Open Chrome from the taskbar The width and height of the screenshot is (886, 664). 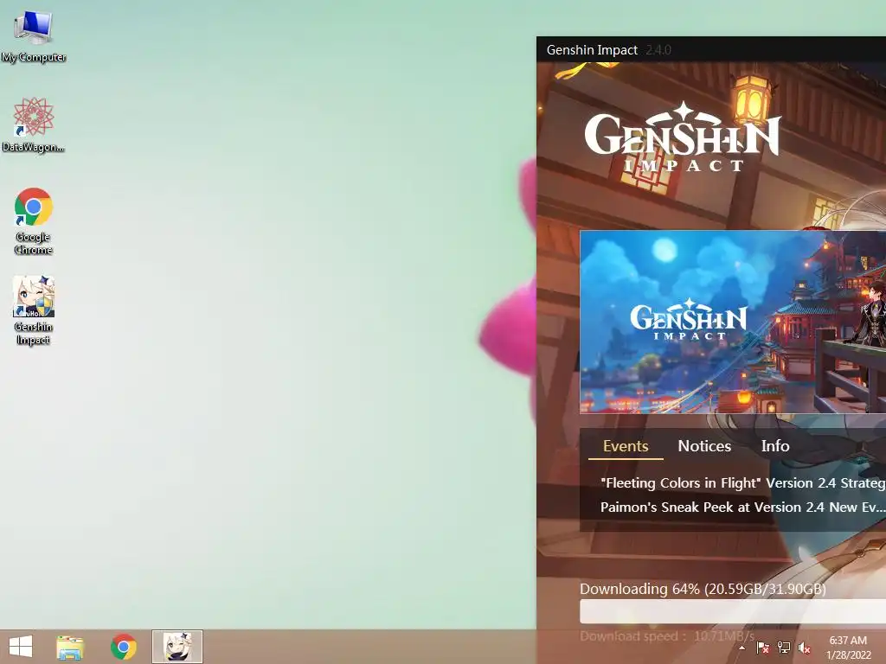click(123, 647)
